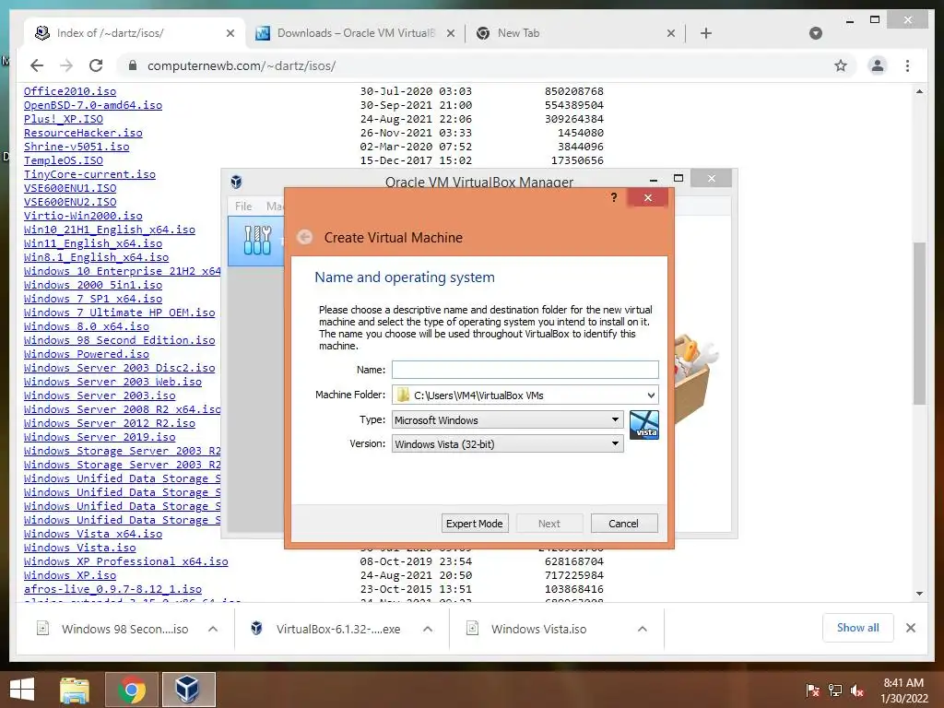Switch to Downloads – Oracle VM VirtualBox tab
This screenshot has height=708, width=944.
point(355,33)
